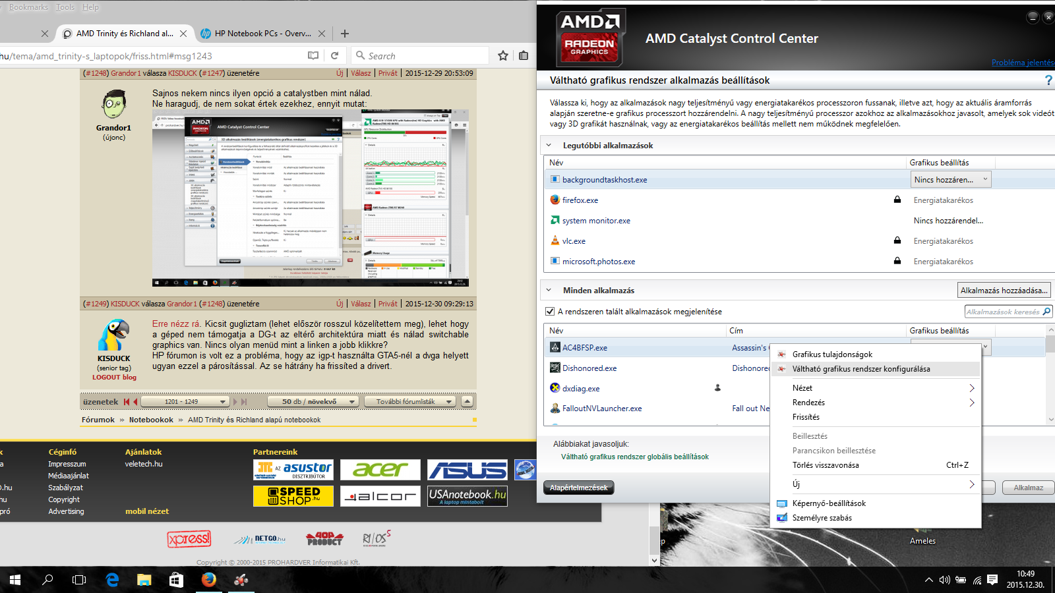Open graphics setting dropdown for AC4BFSP.exe
Image resolution: width=1055 pixels, height=593 pixels.
coord(986,347)
